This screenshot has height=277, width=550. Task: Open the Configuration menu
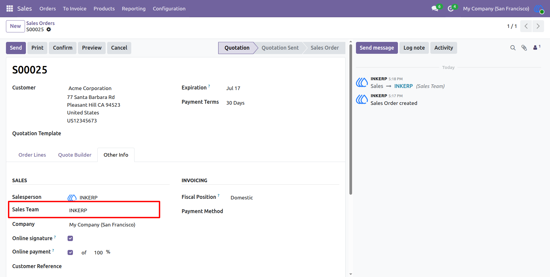point(169,9)
